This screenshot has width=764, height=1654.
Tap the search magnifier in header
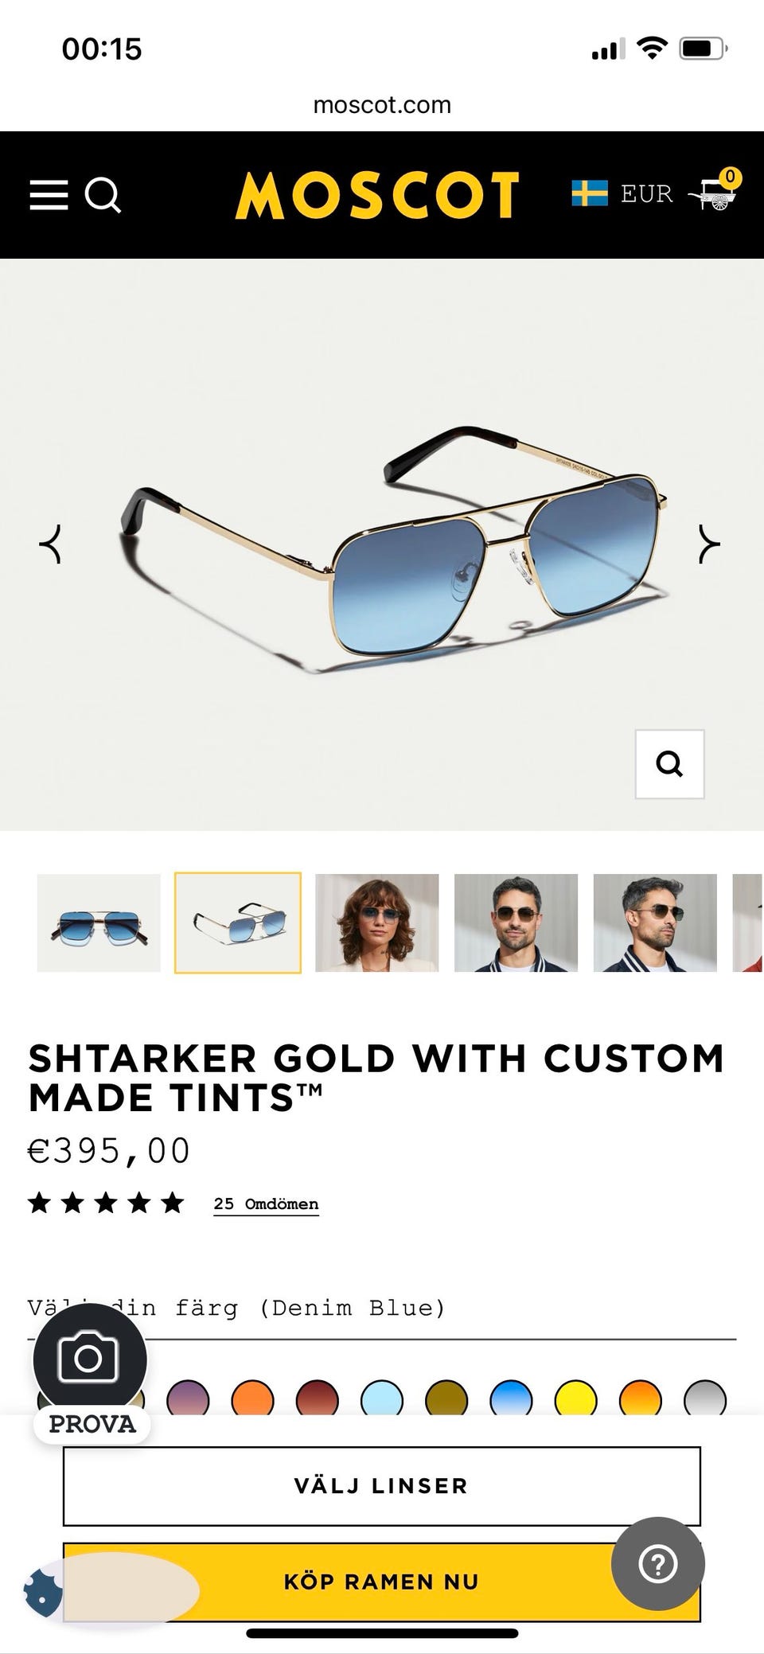point(103,194)
